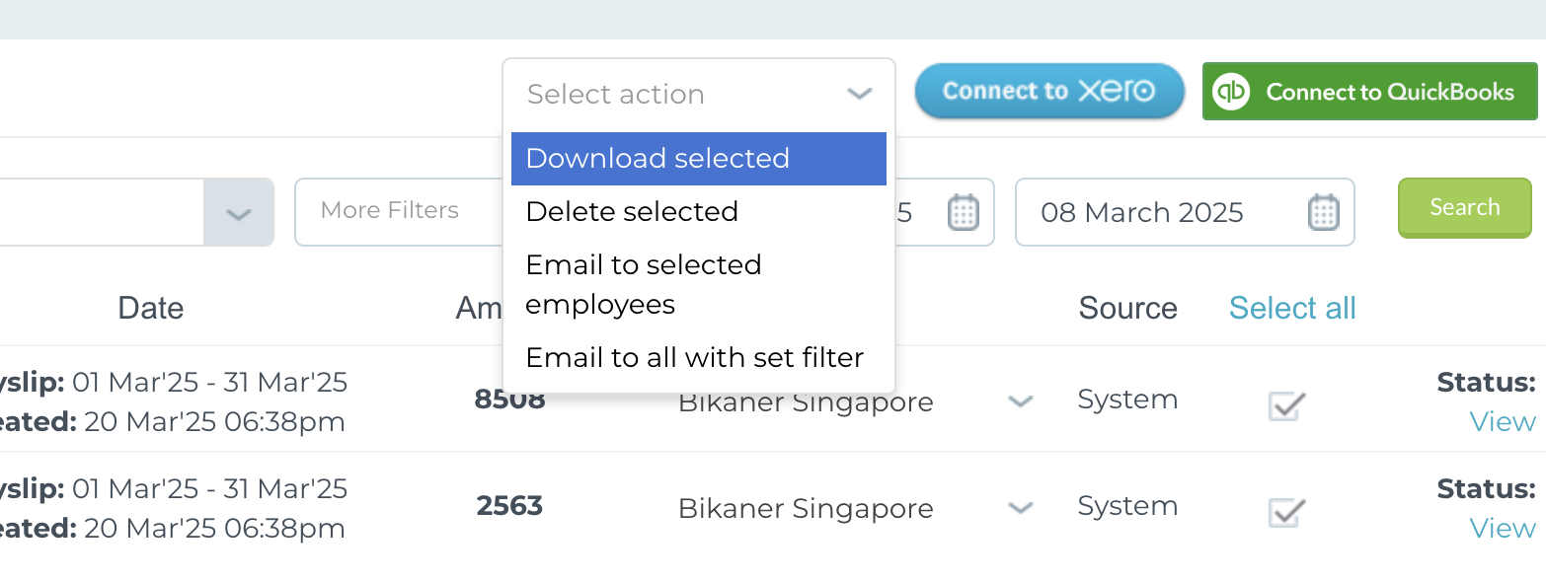Click the QuickBooks logo icon
The height and width of the screenshot is (582, 1546).
click(1231, 92)
